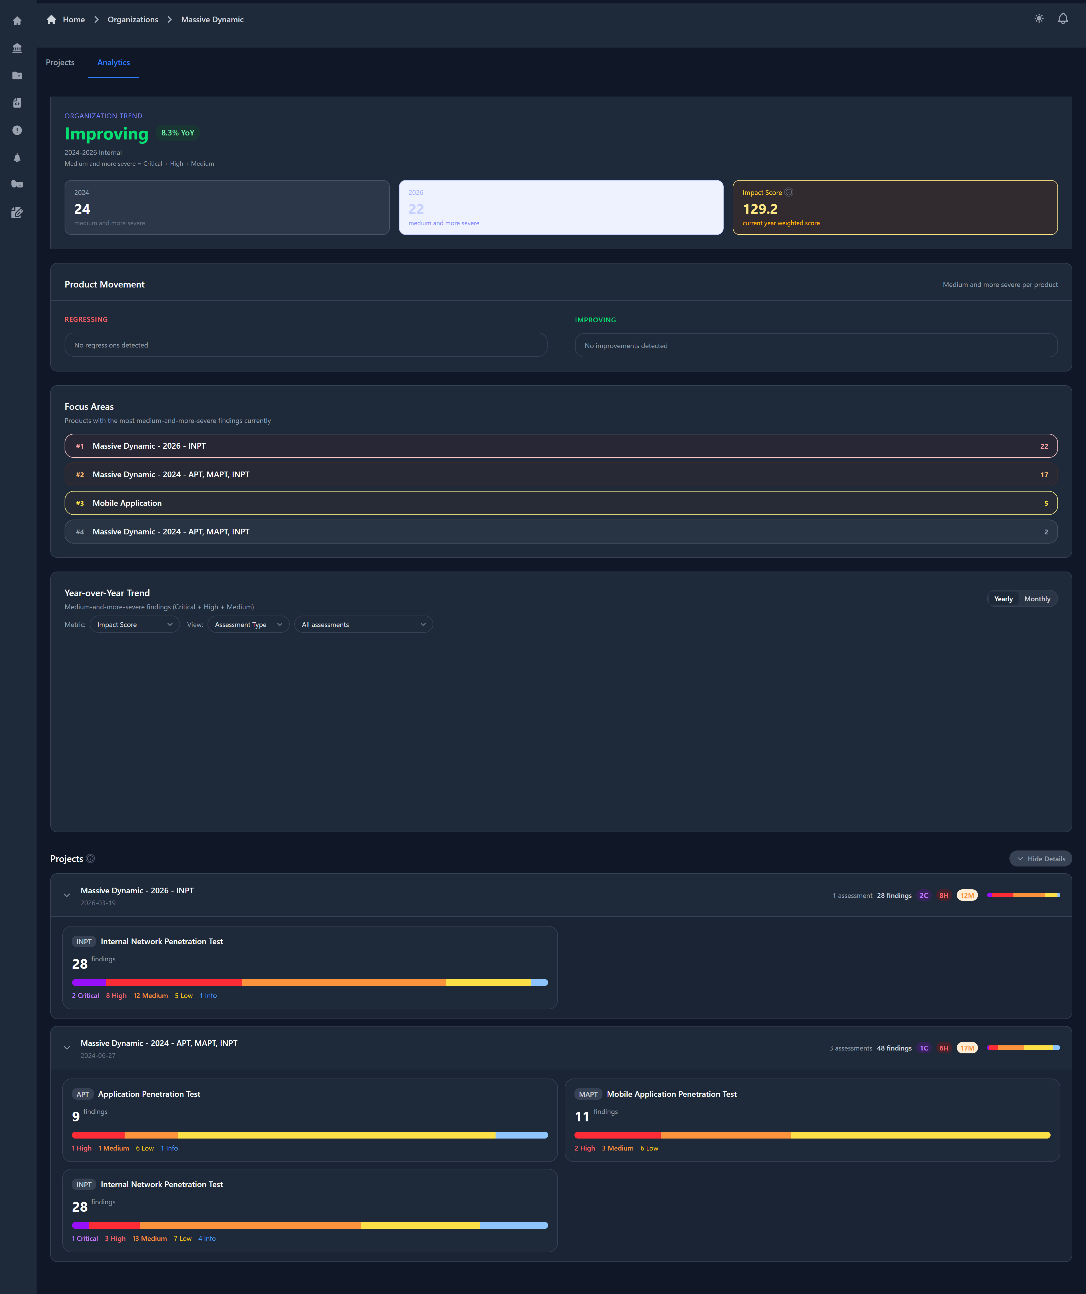This screenshot has height=1294, width=1086.
Task: Select the Yearly trend option
Action: (1003, 598)
